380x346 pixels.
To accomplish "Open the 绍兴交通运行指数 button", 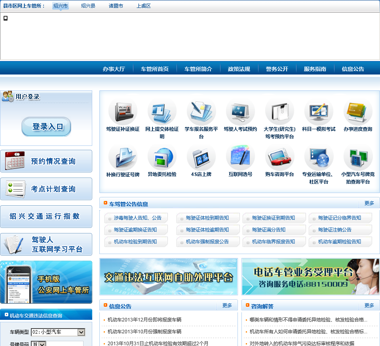I will [x=46, y=216].
